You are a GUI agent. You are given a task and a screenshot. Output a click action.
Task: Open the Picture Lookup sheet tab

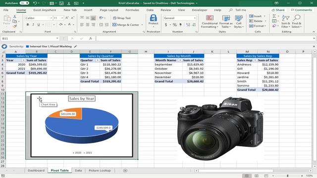click(x=100, y=171)
